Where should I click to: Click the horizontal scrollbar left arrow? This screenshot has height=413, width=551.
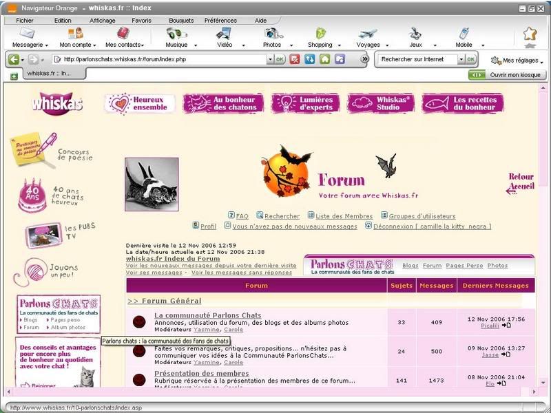pos(8,392)
